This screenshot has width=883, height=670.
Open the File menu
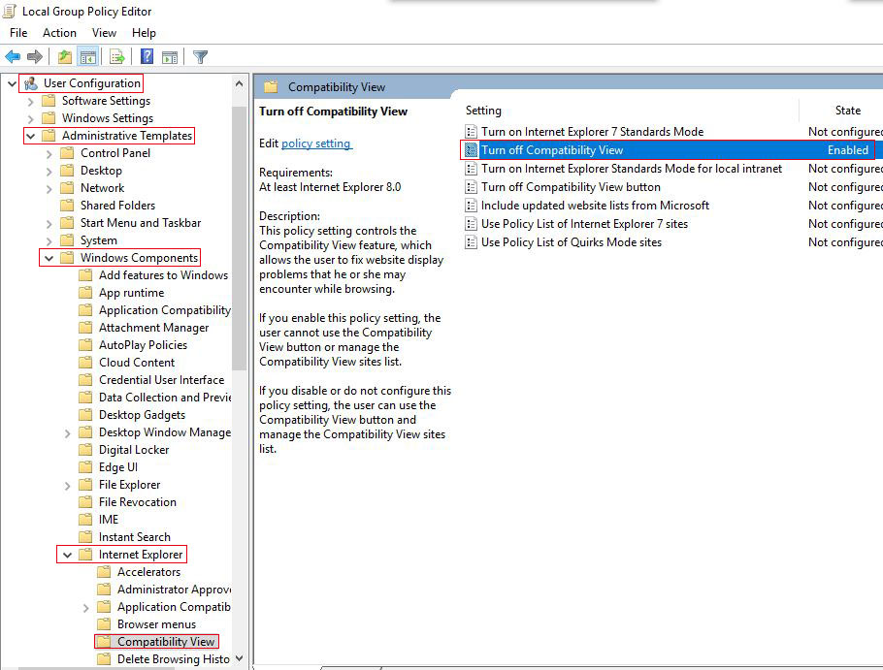(x=18, y=33)
